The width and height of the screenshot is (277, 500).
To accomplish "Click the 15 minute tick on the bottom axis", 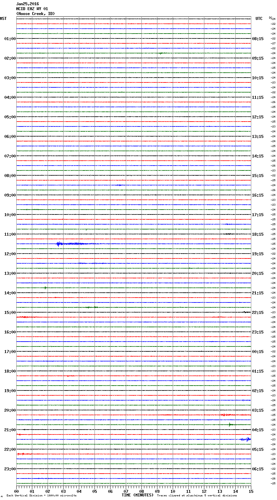I will 251,491.
